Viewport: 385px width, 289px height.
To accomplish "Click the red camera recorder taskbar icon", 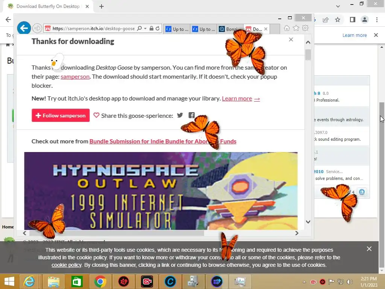I will click(147, 281).
